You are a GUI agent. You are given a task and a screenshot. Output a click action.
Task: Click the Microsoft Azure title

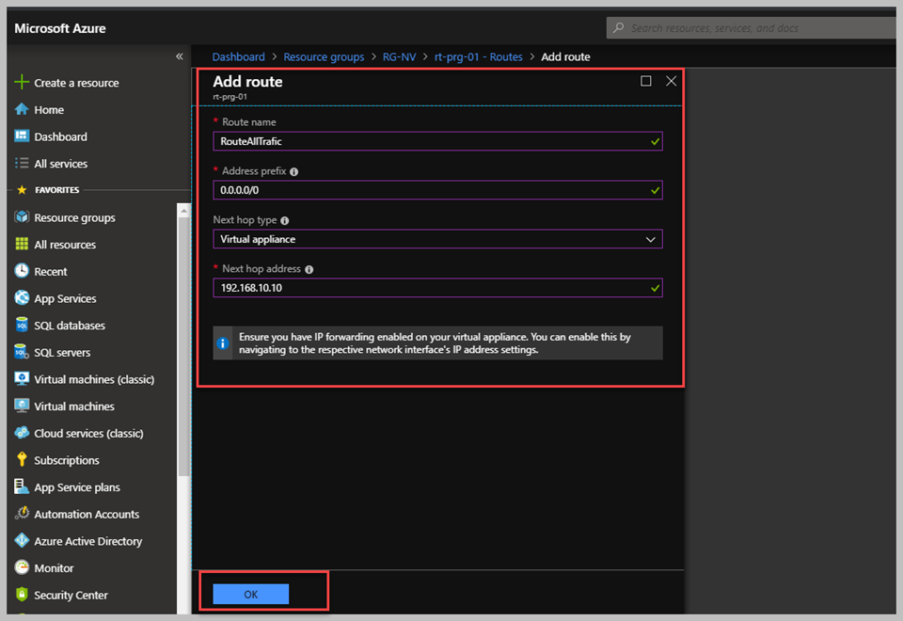pos(60,28)
